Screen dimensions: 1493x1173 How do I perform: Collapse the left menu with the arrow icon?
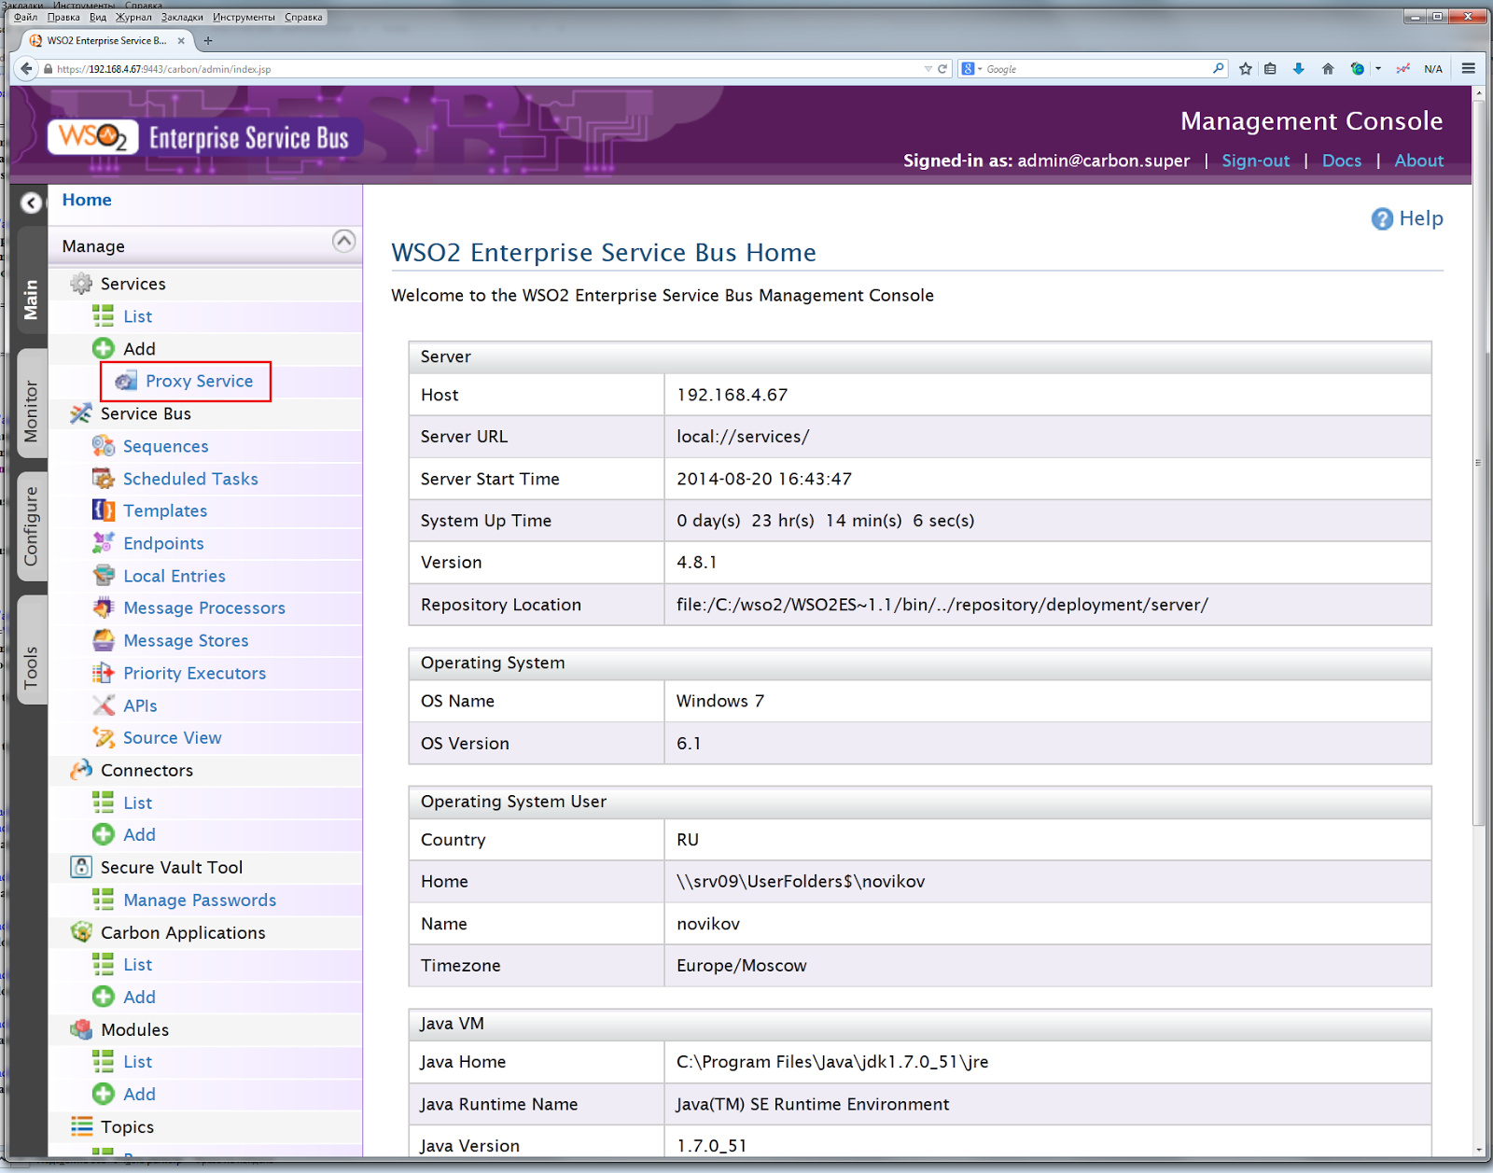point(32,202)
